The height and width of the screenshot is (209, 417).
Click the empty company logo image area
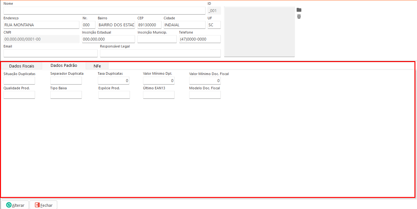click(x=259, y=32)
